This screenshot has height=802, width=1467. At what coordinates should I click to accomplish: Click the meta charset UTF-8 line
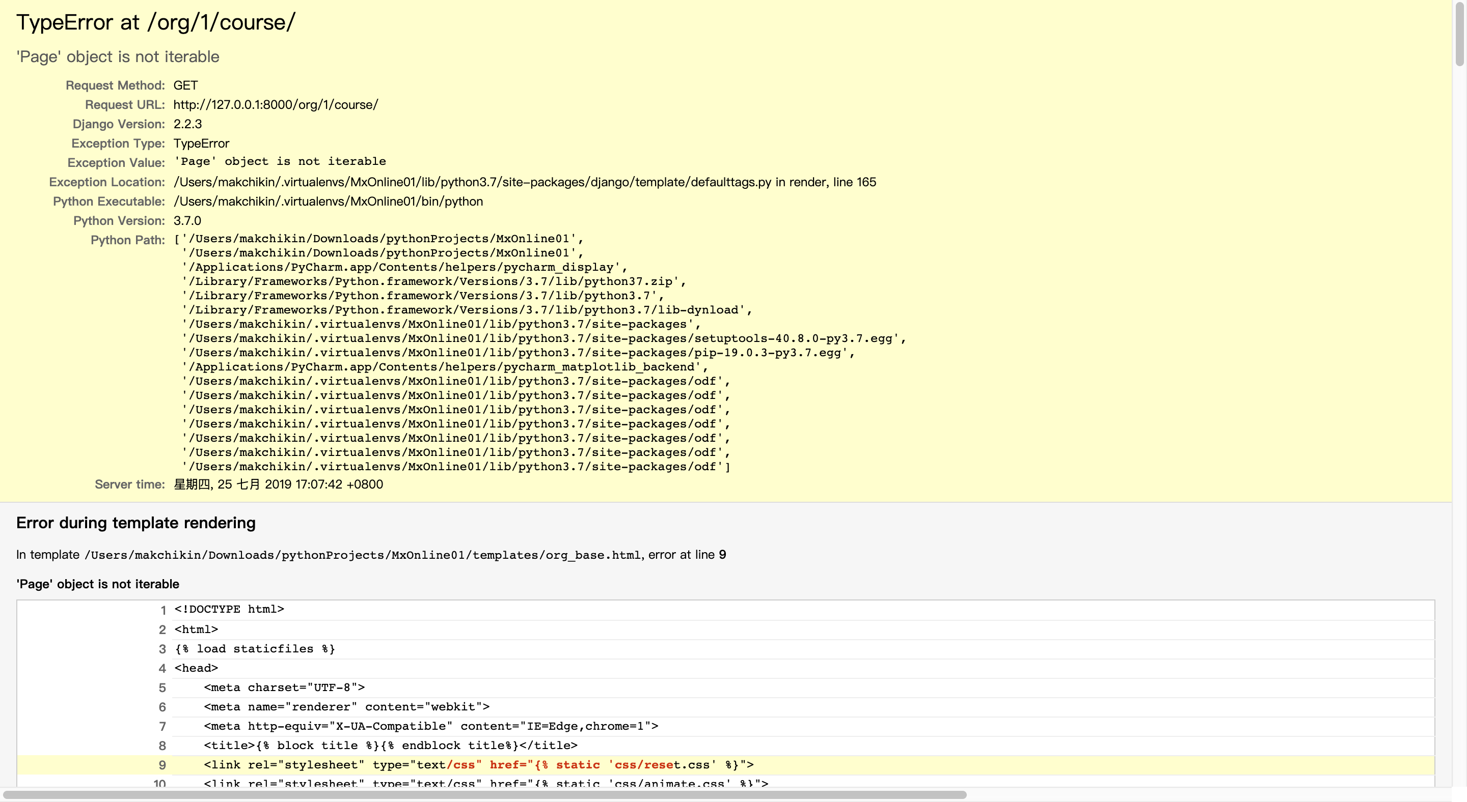(x=284, y=688)
